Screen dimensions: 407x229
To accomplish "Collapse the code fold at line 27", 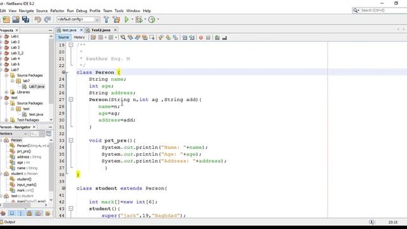I will tap(71, 99).
